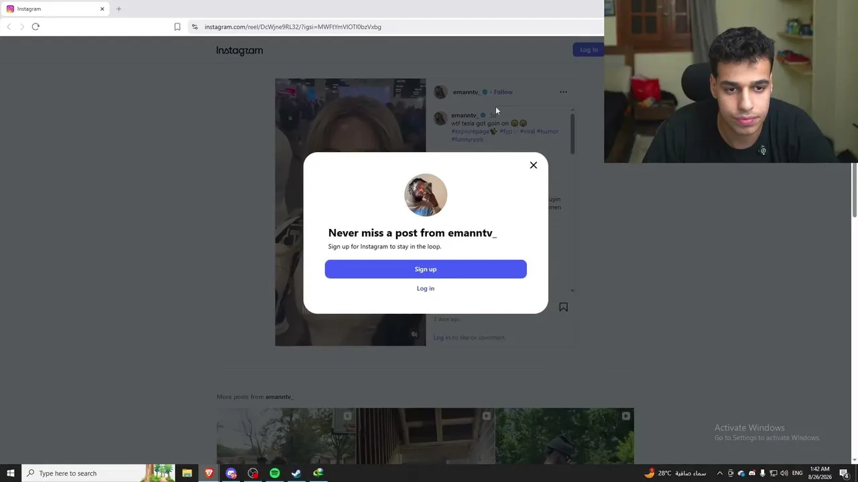The image size is (858, 482).
Task: Open network settings from the tray
Action: (774, 473)
